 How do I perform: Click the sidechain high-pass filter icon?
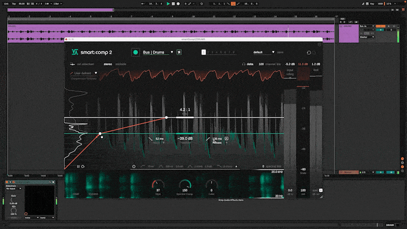click(x=143, y=166)
